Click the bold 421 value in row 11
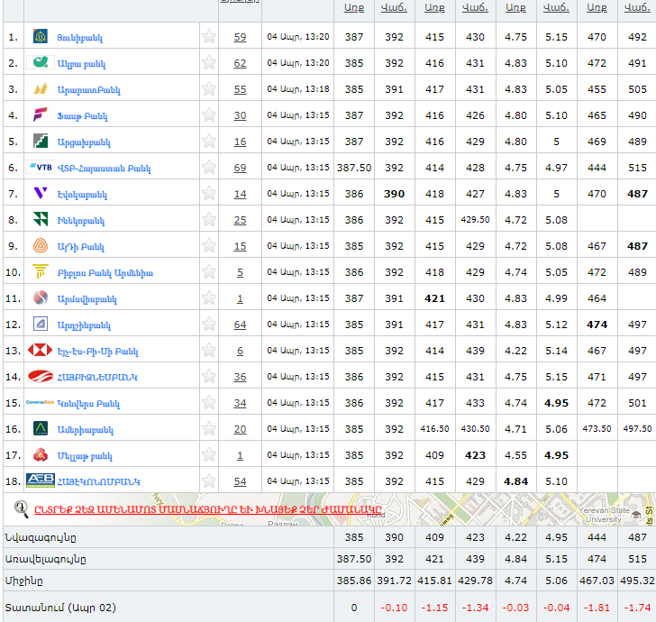 pos(434,298)
